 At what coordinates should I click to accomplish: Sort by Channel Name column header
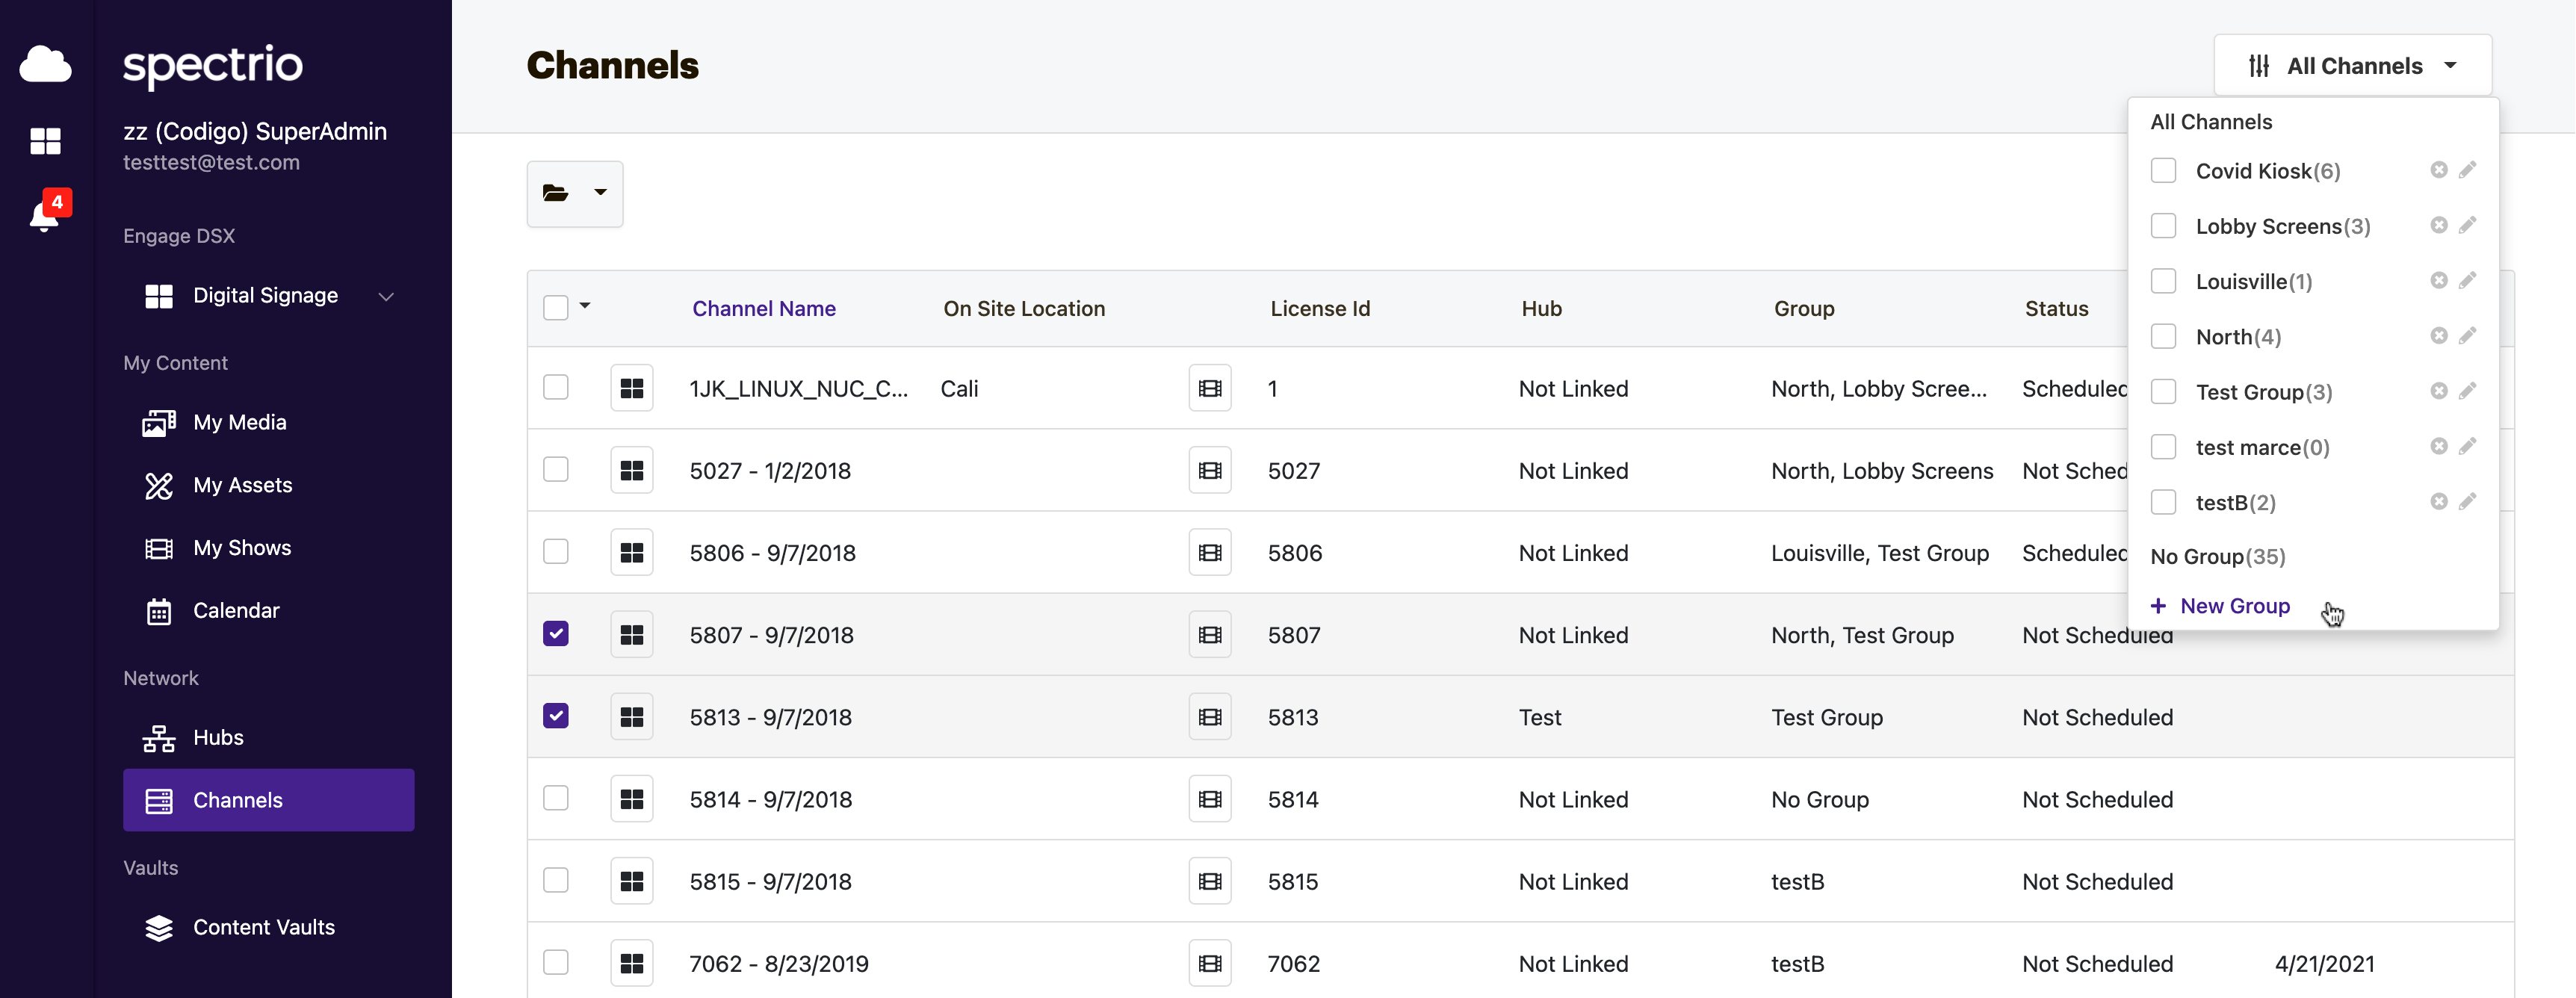764,308
